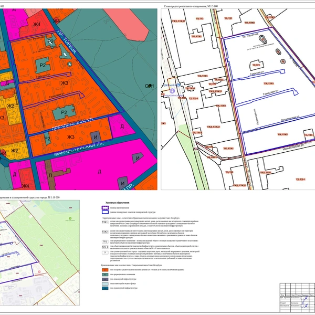The image size is (315, 315).
Task: Click the П label on the brown zone
Action: 50,175
